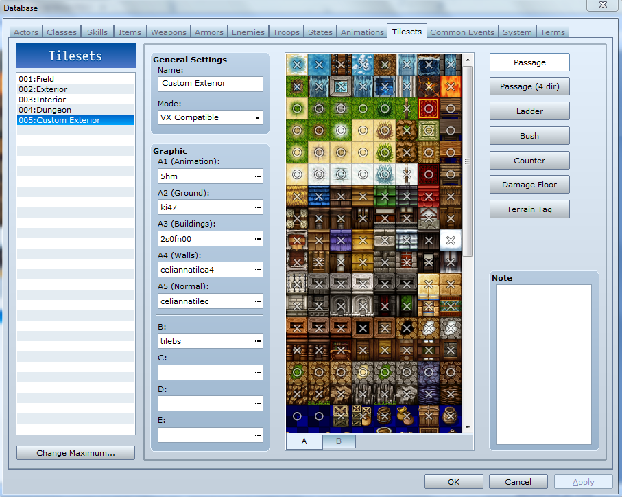Browse A1 Animation graphic file
The image size is (622, 497).
coord(258,176)
